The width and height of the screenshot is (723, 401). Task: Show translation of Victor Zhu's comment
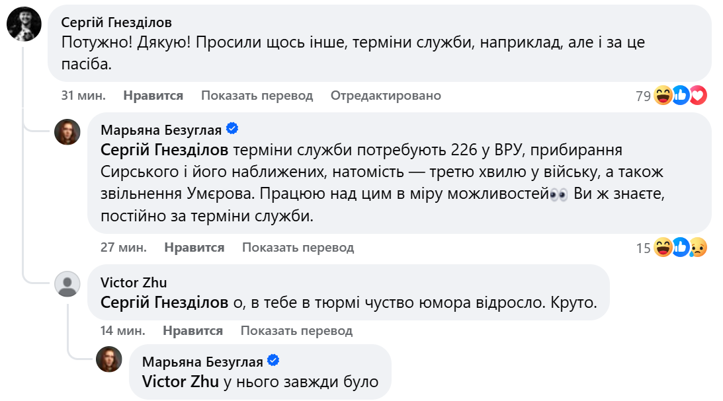[296, 330]
